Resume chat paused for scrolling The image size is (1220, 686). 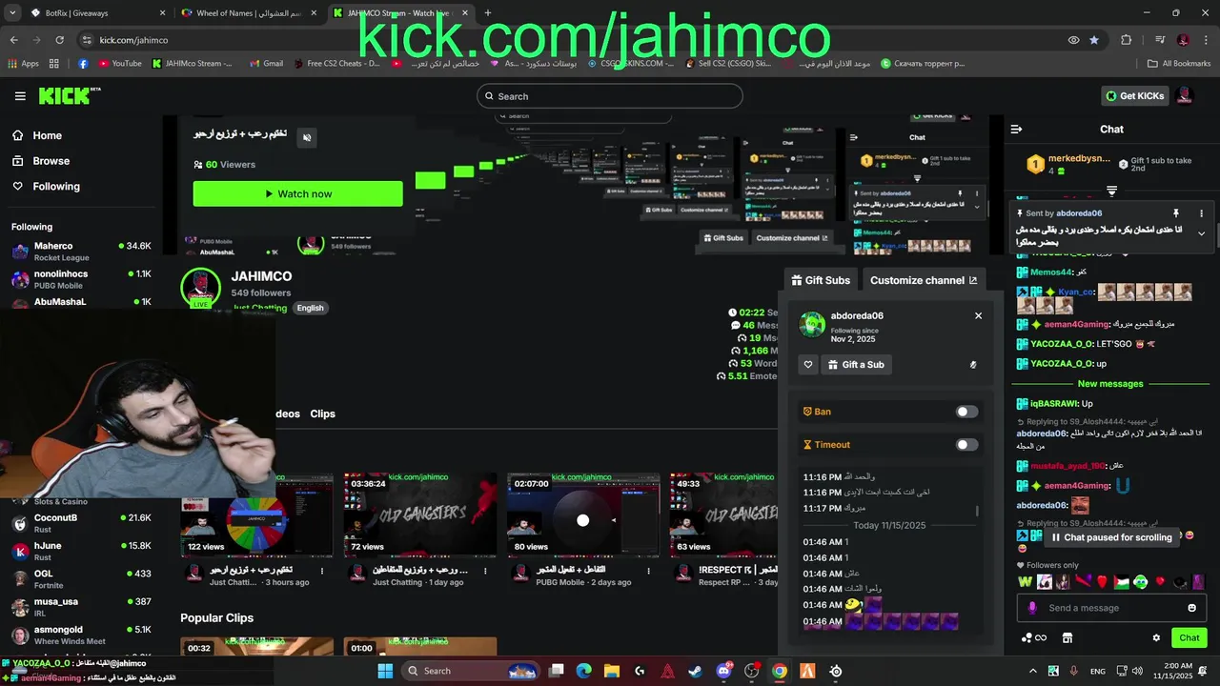pos(1111,537)
